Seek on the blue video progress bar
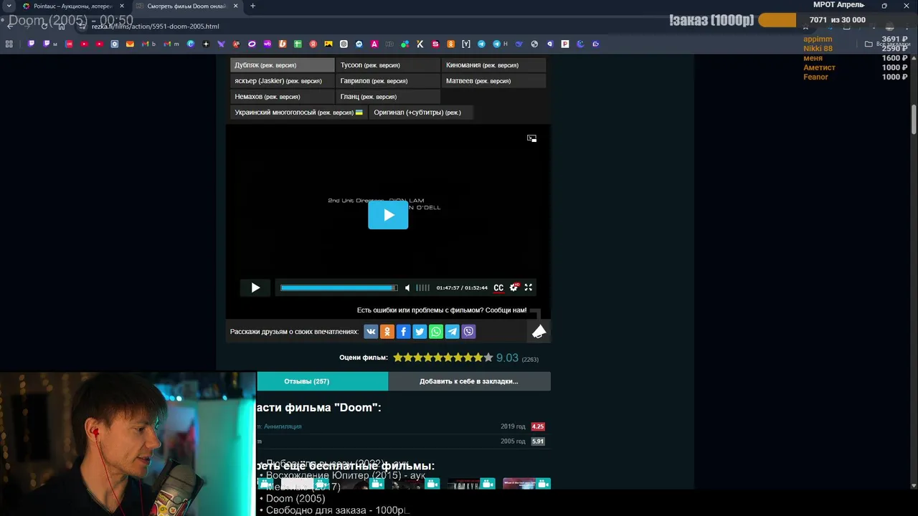The width and height of the screenshot is (918, 516). pos(339,287)
